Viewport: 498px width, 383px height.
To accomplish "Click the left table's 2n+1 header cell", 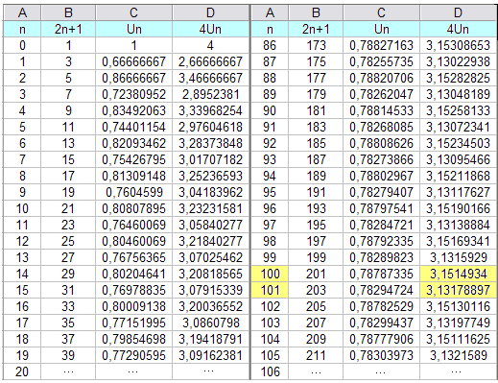I will [68, 30].
